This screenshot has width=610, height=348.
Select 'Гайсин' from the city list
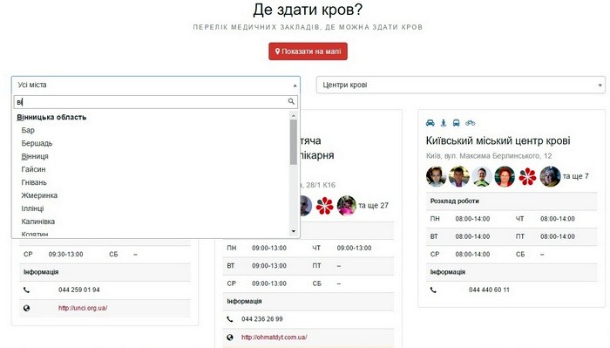pyautogui.click(x=33, y=169)
